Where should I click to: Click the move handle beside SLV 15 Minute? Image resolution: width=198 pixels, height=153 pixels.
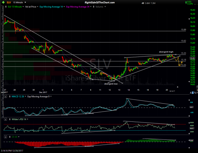6,7
